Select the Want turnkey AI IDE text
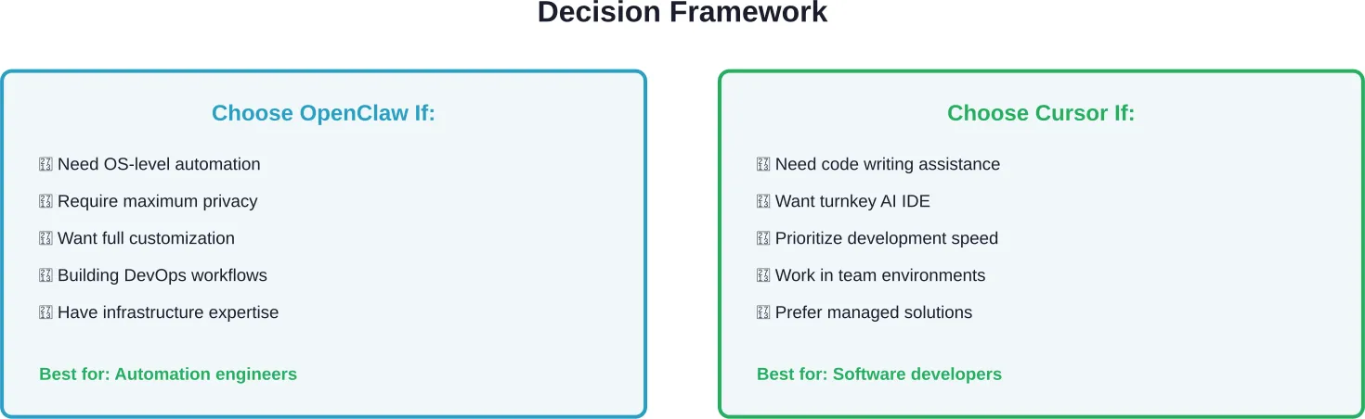 point(852,201)
